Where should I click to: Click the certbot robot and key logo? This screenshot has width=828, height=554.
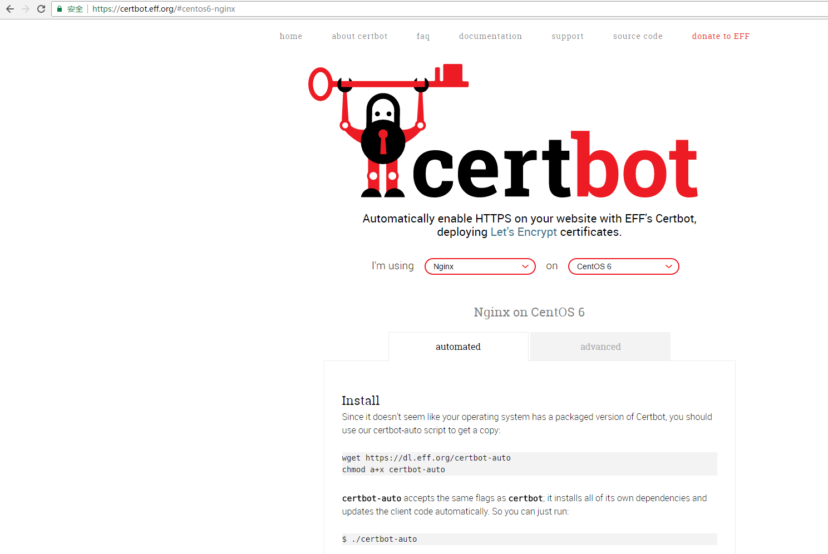tap(388, 131)
